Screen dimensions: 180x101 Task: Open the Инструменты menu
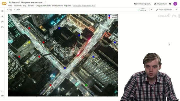tap(57, 5)
